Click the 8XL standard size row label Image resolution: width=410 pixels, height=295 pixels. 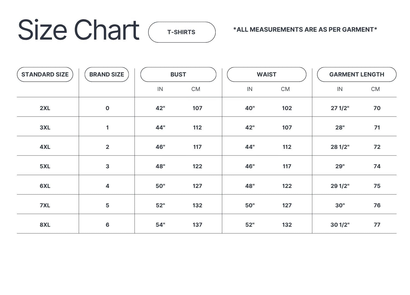[45, 225]
